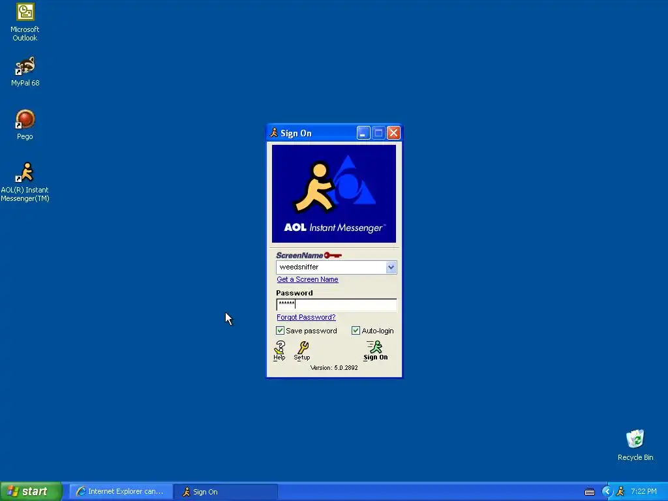Open the ScreenName dropdown arrow
Screen dimensions: 668x501
(391, 267)
